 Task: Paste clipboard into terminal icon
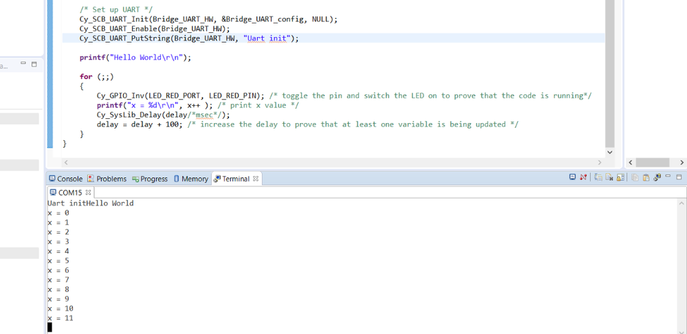[x=646, y=177]
